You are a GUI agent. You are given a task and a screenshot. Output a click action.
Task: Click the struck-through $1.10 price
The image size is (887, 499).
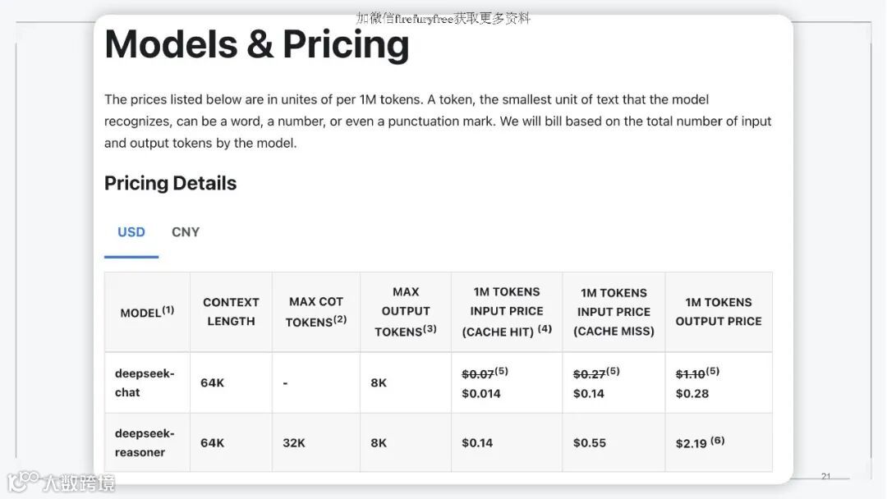point(690,374)
